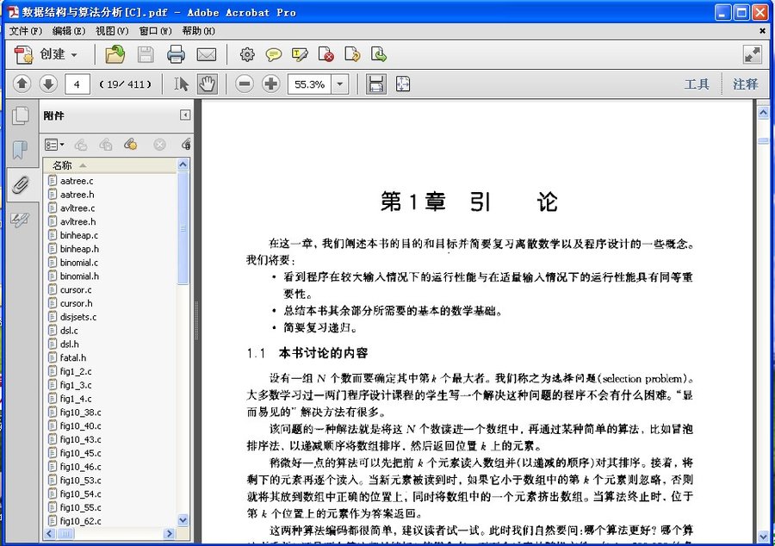This screenshot has width=775, height=546.
Task: Click the 注释 (Comment) pane button
Action: tap(745, 84)
